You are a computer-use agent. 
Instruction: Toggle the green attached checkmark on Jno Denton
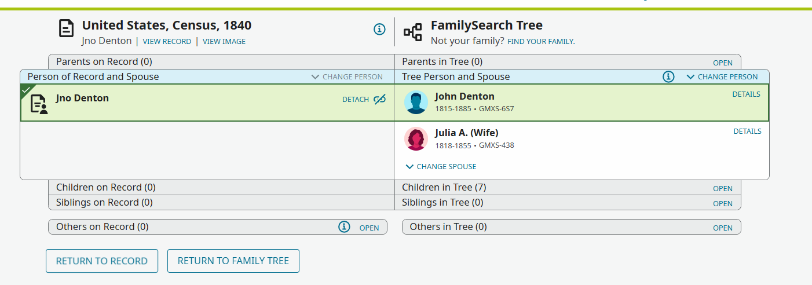[x=25, y=90]
